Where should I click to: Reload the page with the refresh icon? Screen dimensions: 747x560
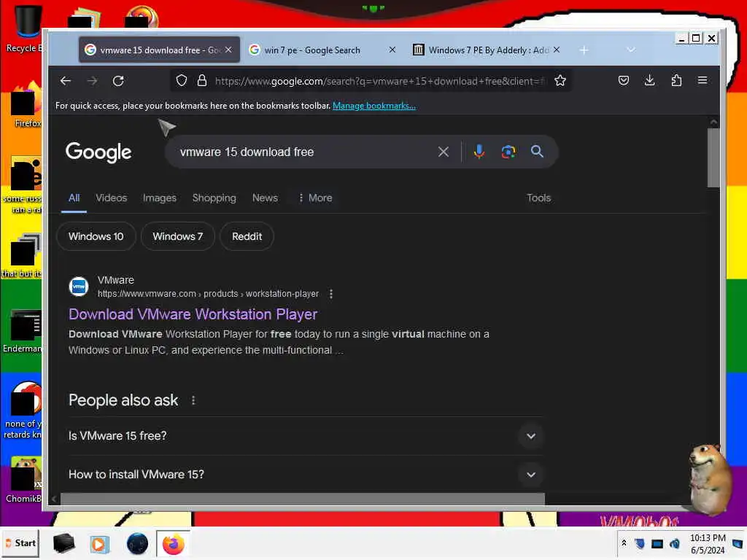click(118, 81)
